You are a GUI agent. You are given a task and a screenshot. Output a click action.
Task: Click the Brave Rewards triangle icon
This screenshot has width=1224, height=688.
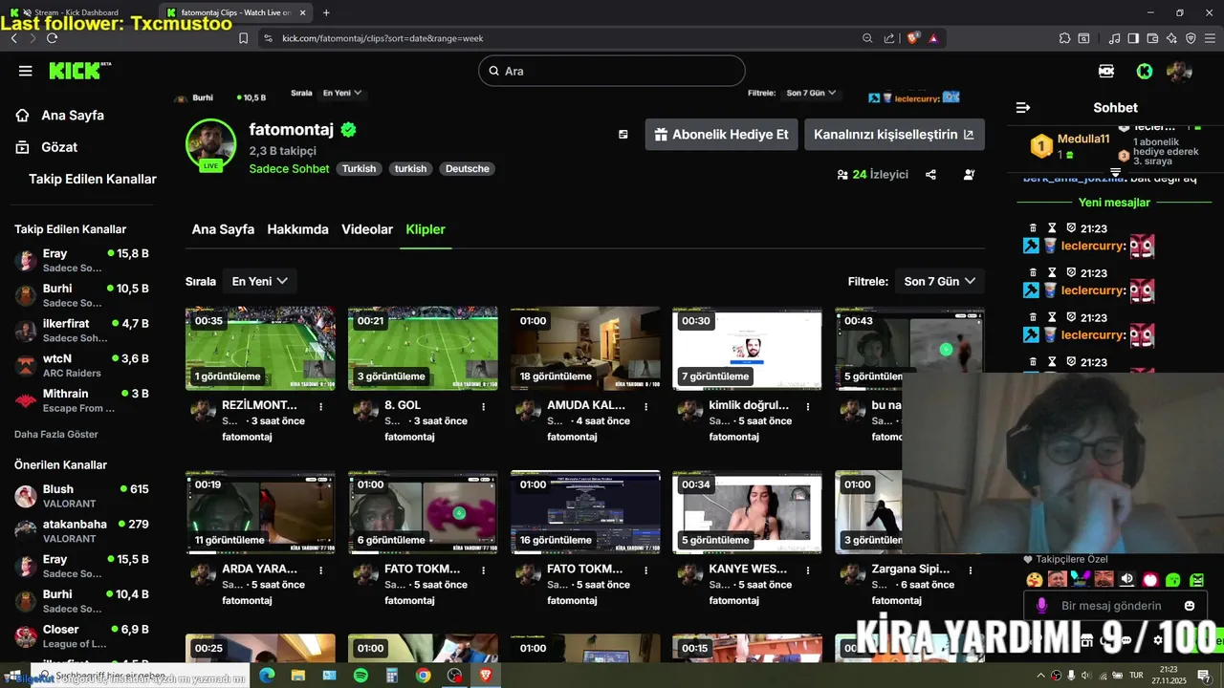click(933, 38)
